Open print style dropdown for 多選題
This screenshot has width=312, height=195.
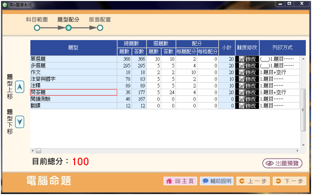tap(279, 66)
